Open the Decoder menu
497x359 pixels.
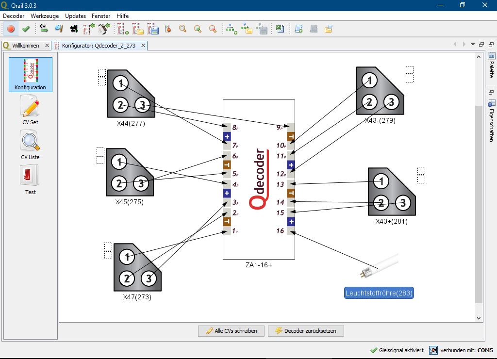[14, 16]
